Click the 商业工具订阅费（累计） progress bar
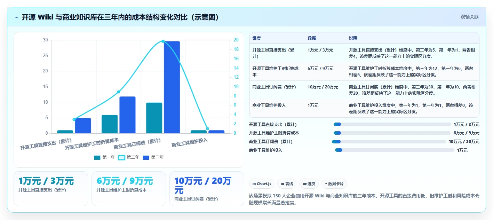The width and height of the screenshot is (493, 220). 389,142
